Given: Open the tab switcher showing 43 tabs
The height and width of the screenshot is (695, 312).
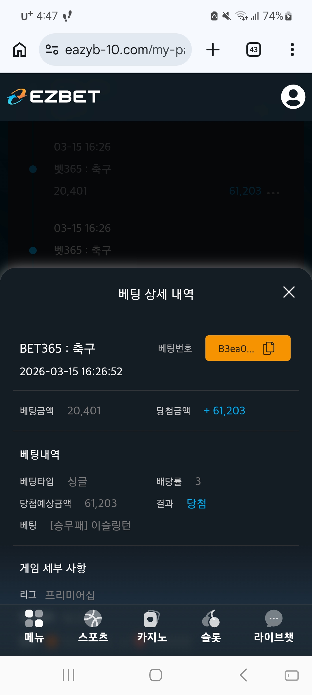Looking at the screenshot, I should pyautogui.click(x=253, y=50).
